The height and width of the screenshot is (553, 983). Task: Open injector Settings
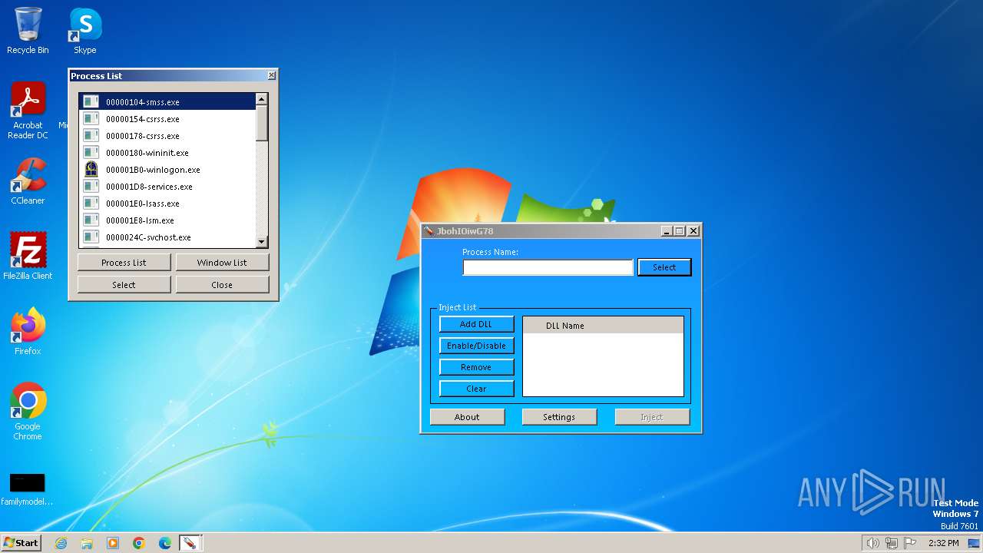tap(559, 417)
